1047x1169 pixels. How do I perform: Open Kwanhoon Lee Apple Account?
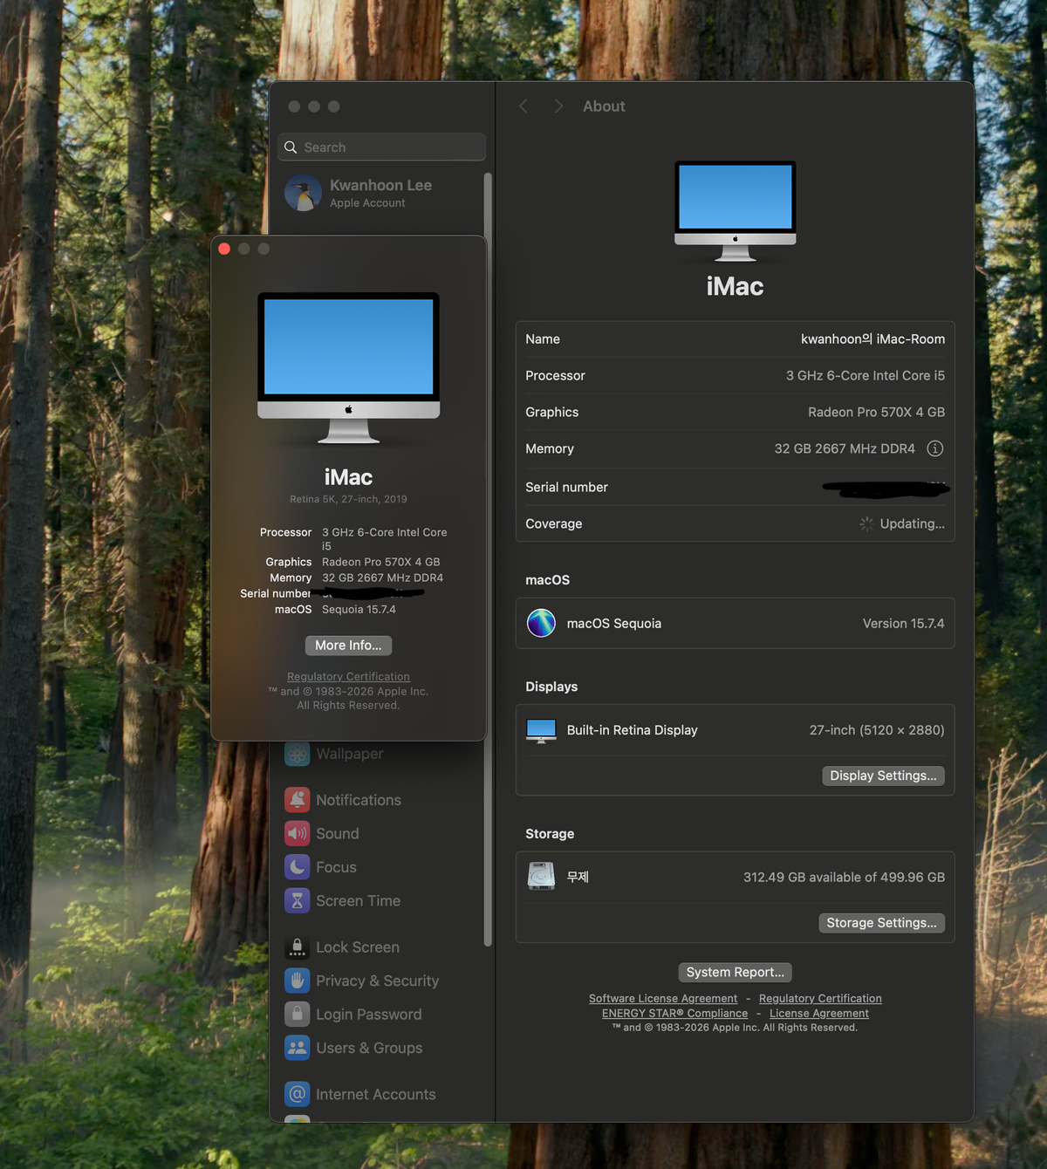(x=381, y=193)
